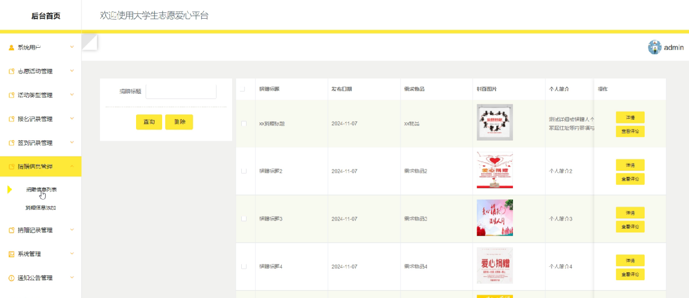Open 查看评论 for 捐赠标题4 row
Screen dimensions: 689x298
click(630, 274)
